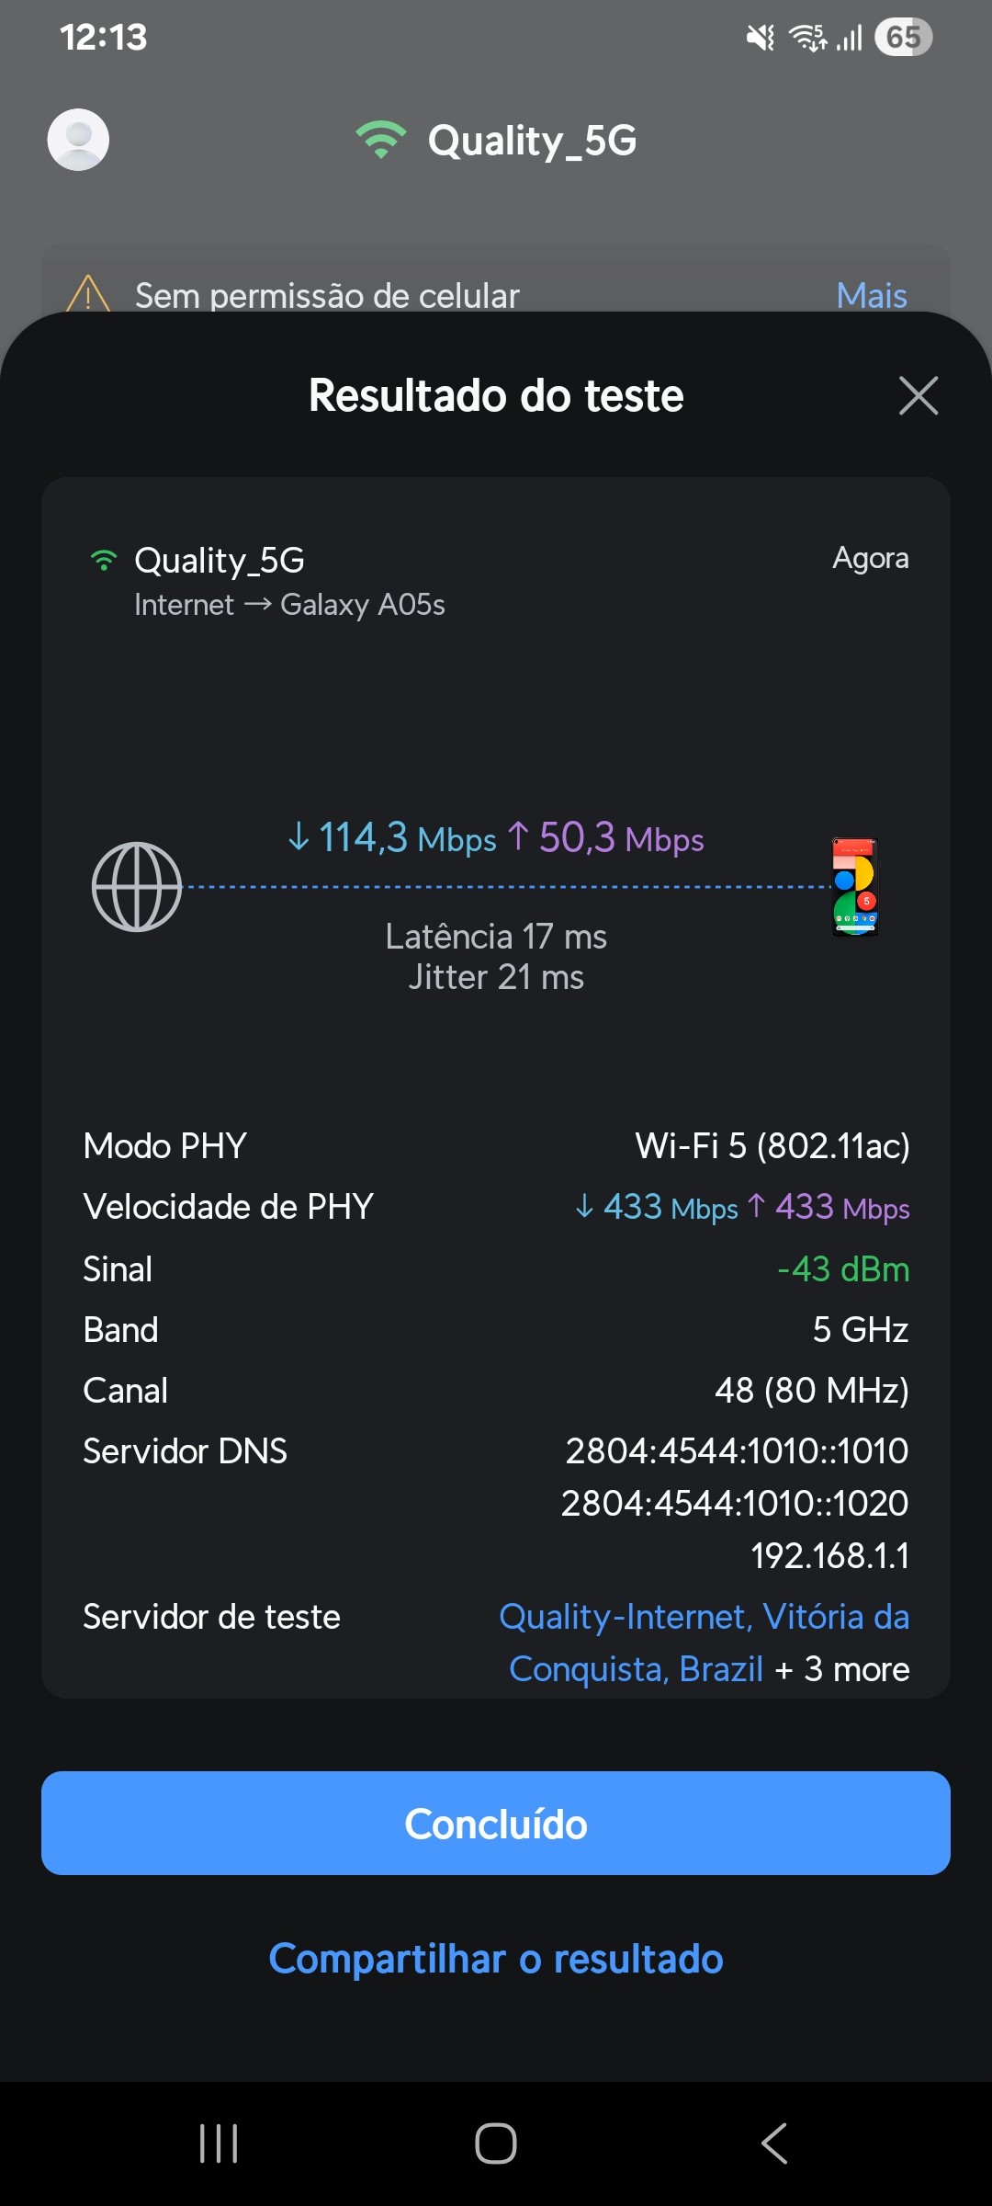
Task: Open recent apps from navigation bar
Action: click(219, 2143)
